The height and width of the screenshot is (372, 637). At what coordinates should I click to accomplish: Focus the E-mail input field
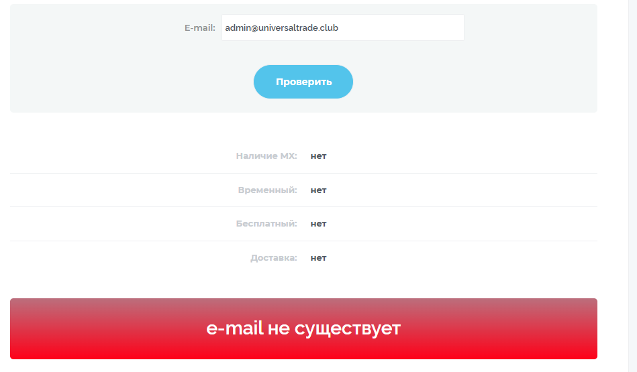(x=342, y=27)
